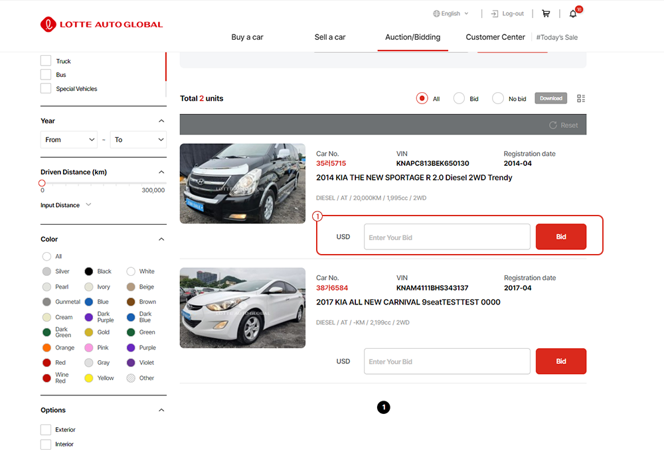Select the Yellow color swatch
The width and height of the screenshot is (664, 451).
tap(88, 378)
